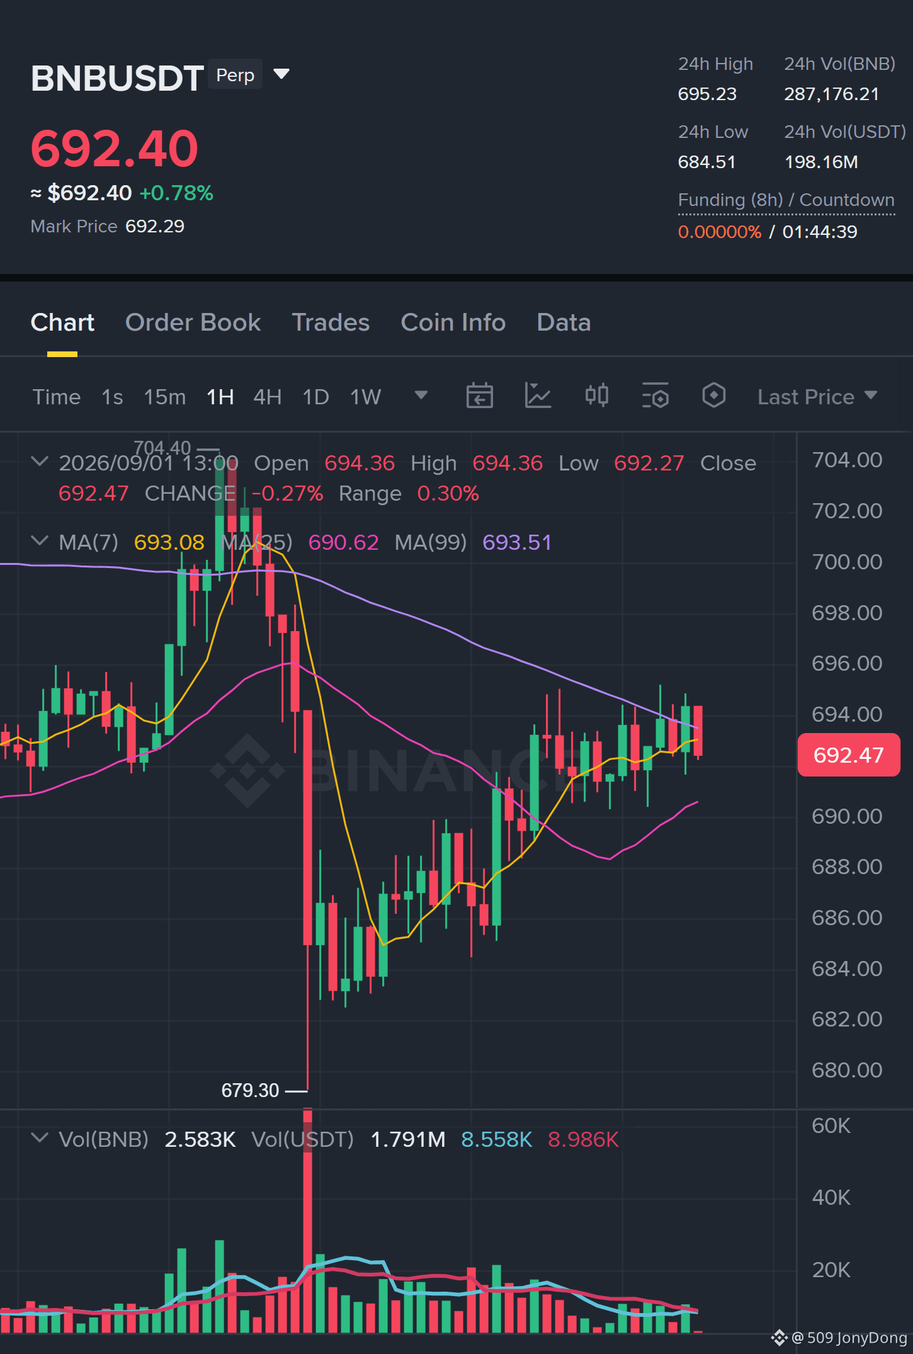Switch to the Coin Info tab
This screenshot has height=1354, width=913.
click(x=453, y=322)
